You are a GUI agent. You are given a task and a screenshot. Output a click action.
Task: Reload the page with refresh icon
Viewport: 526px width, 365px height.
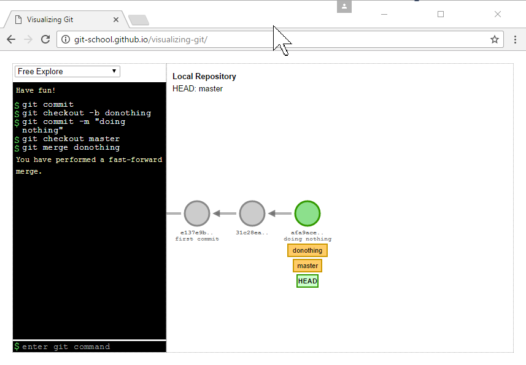[x=45, y=39]
